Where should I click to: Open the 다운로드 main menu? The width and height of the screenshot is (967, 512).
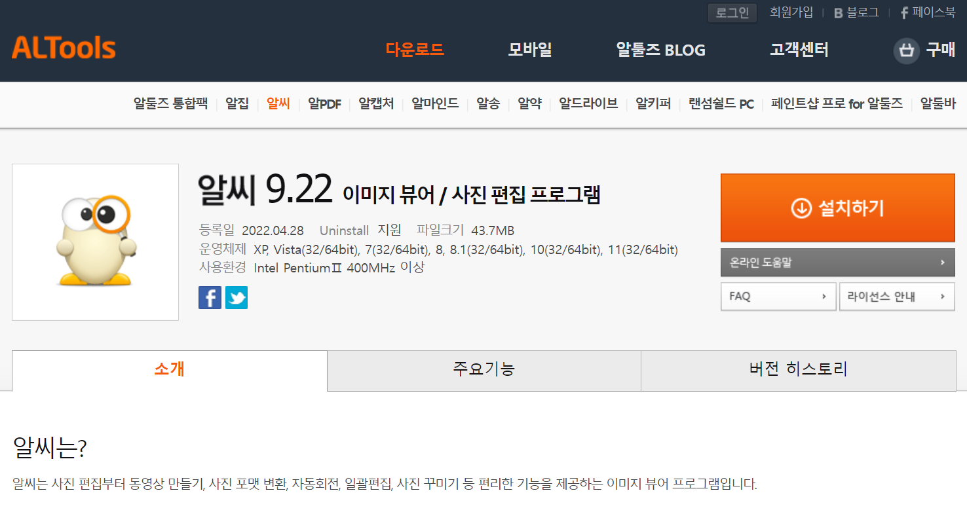point(415,49)
